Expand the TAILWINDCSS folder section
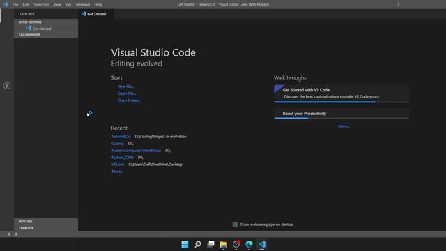The width and height of the screenshot is (446, 251). [46, 35]
